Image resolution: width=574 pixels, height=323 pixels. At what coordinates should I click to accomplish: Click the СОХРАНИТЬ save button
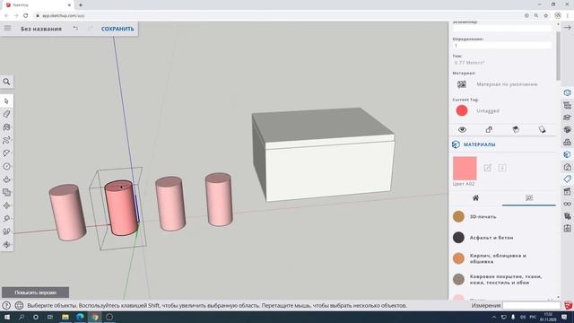click(x=117, y=29)
